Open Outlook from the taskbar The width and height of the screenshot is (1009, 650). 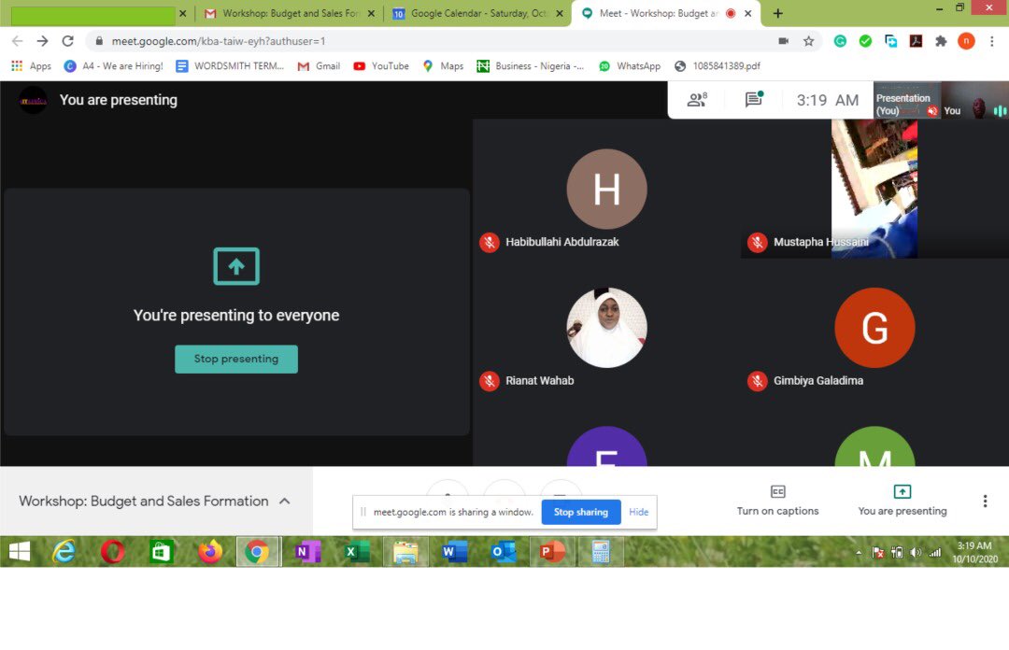point(504,552)
